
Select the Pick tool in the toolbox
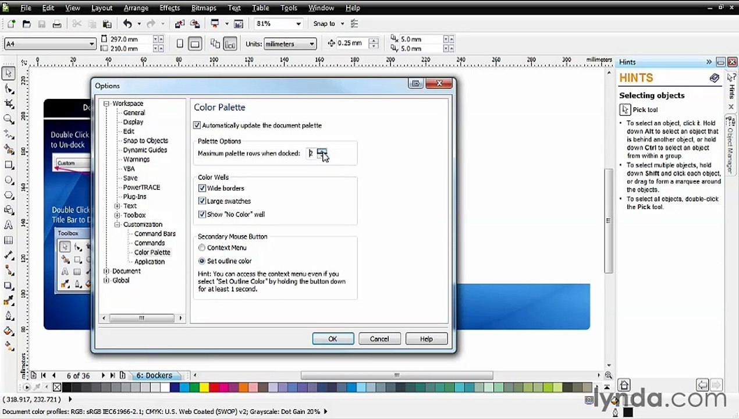[9, 73]
